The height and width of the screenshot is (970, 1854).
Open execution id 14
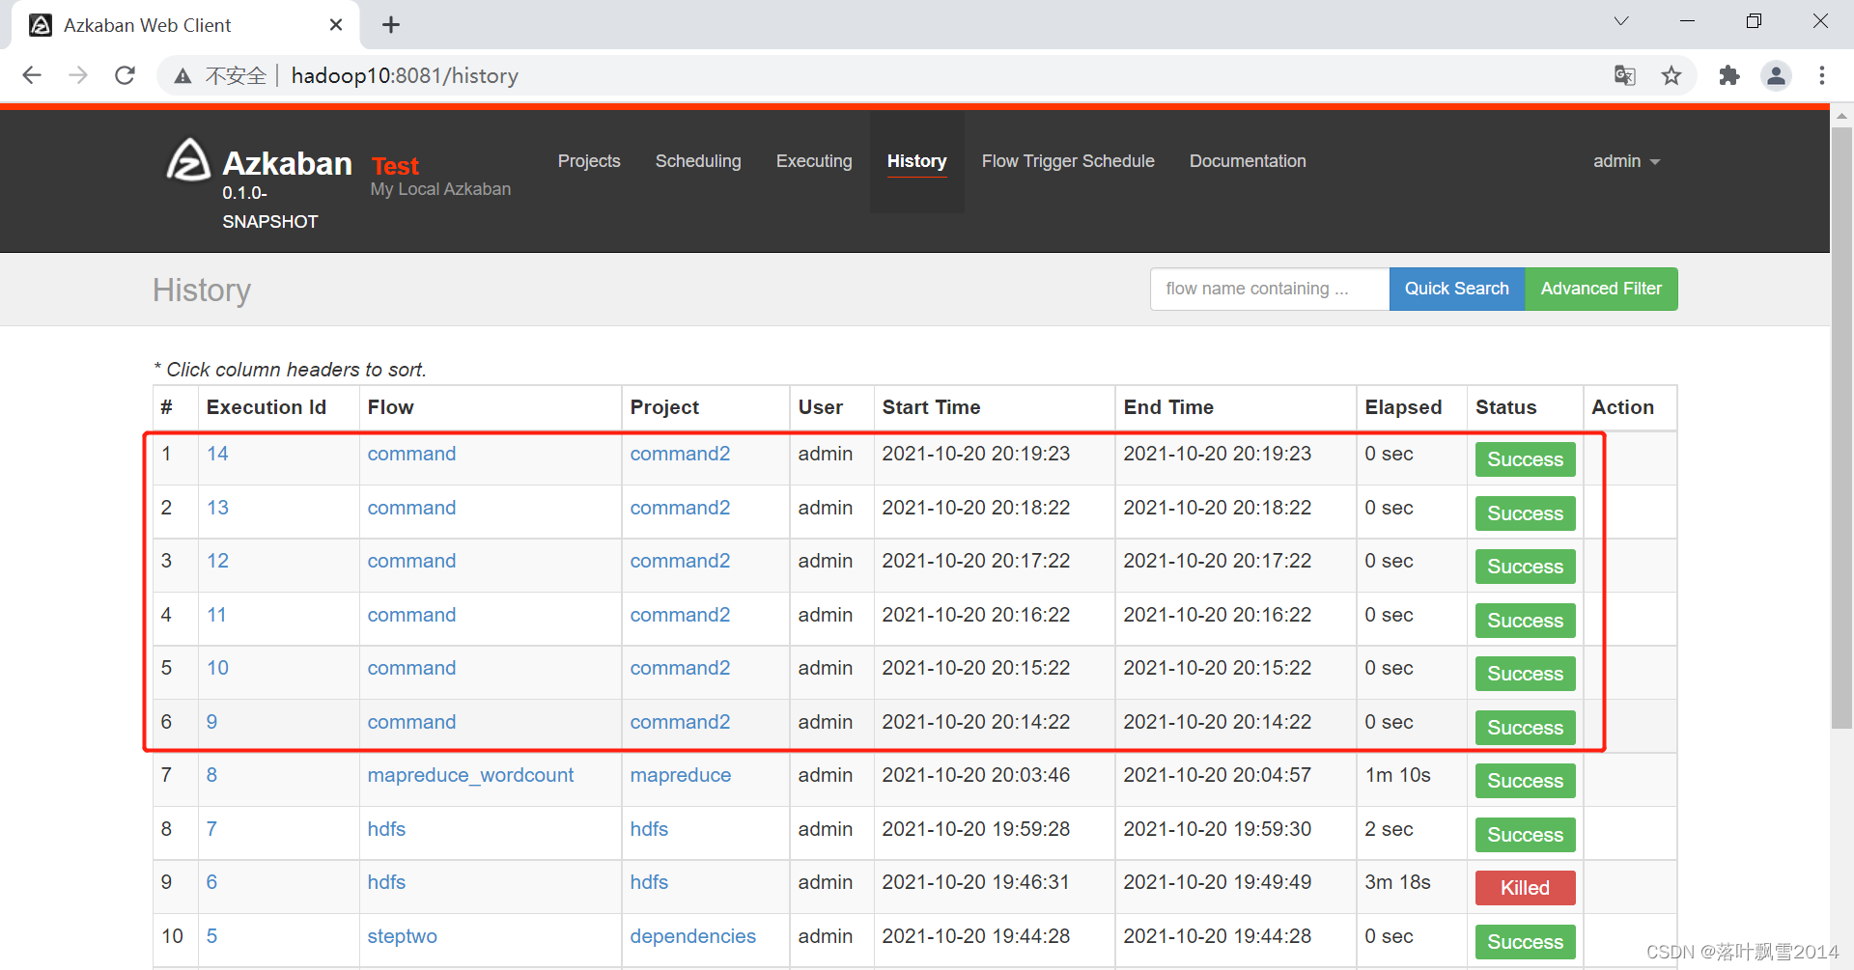pyautogui.click(x=217, y=454)
